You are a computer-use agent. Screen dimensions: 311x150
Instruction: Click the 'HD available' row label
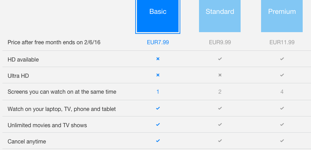point(23,59)
